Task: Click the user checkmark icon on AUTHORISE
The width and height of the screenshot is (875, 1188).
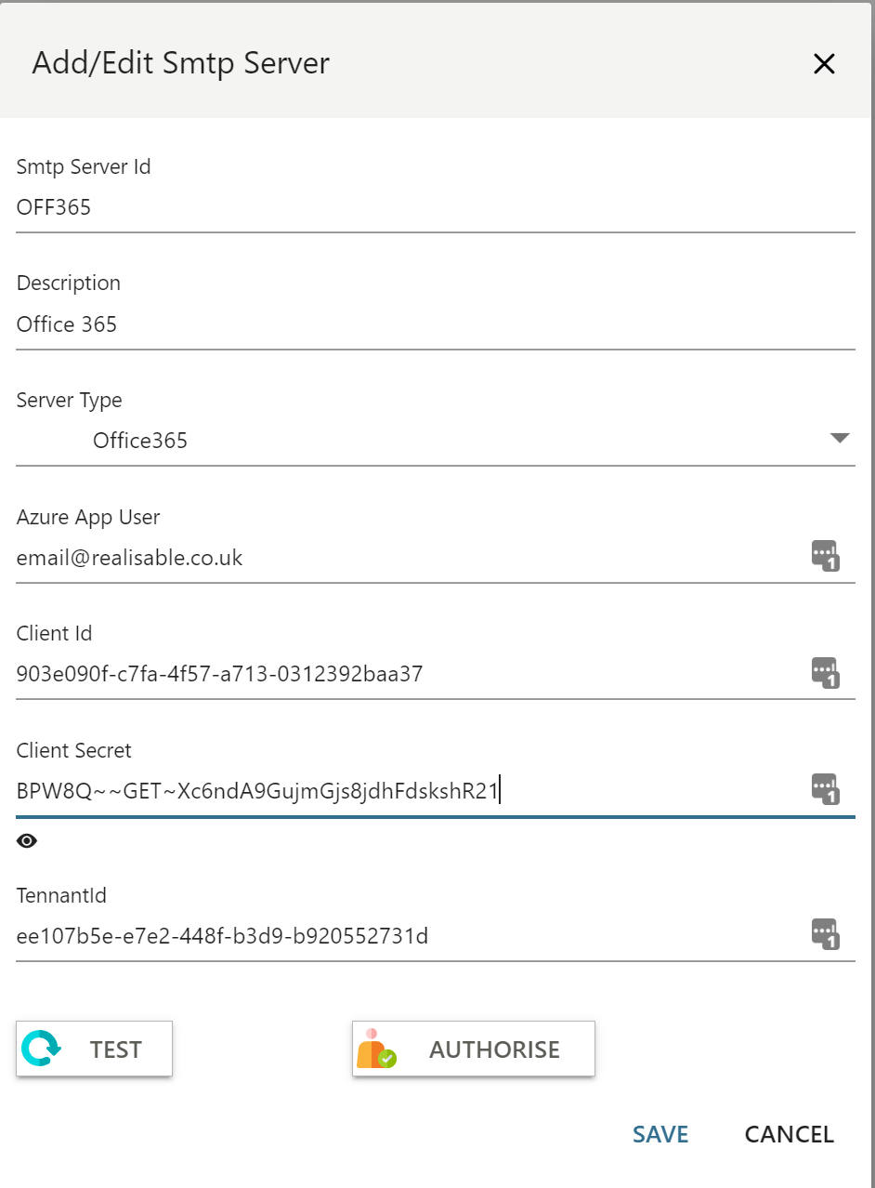Action: (376, 1049)
